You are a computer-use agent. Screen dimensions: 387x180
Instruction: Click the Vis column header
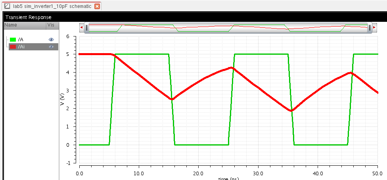pos(53,26)
